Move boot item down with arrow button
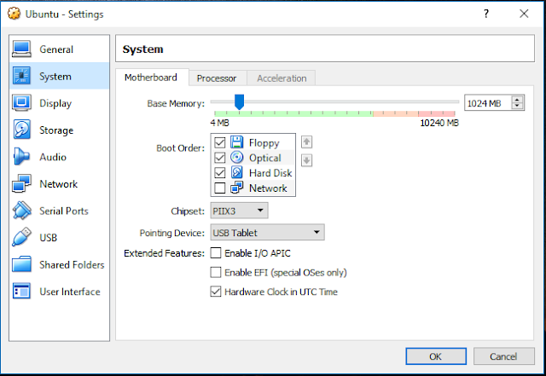The image size is (546, 376). [x=306, y=160]
